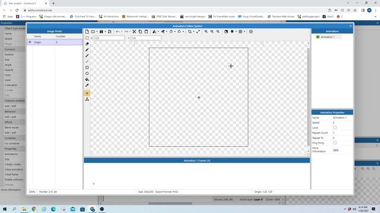Screen dimensions: 380x213
Task: Click the Zoom out magnifier icon
Action: click(212, 31)
